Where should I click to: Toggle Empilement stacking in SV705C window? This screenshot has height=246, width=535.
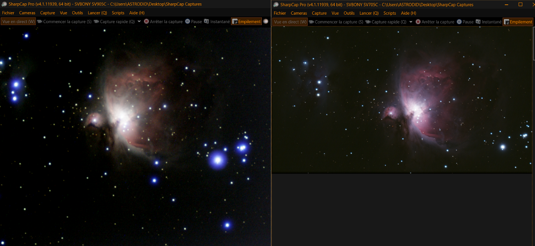(x=518, y=22)
